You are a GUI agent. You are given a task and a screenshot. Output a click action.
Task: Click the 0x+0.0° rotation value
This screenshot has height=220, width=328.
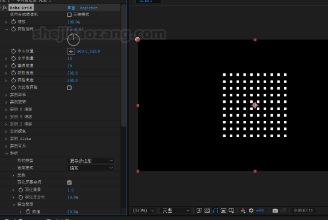(75, 29)
